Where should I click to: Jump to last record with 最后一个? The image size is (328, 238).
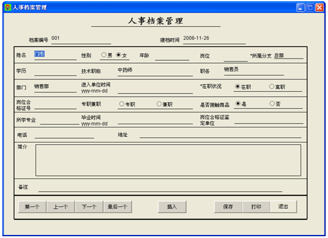pos(117,207)
